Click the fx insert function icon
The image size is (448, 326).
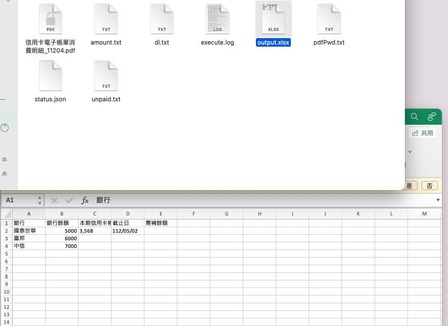point(85,200)
